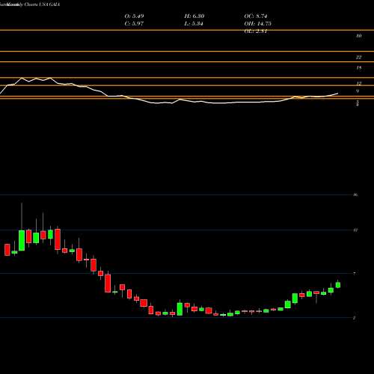Click the 'OC: 8.74' reading
Viewport: 374px width, 374px height.
(256, 16)
